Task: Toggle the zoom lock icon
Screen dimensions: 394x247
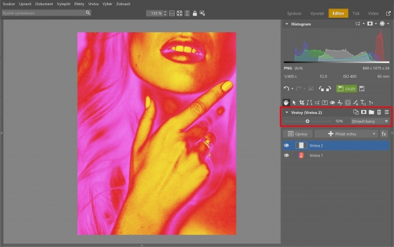Action: (195, 13)
